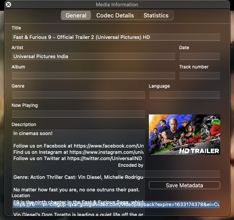Click 'In cinemas soon!' description line
This screenshot has height=220, width=234.
click(33, 133)
